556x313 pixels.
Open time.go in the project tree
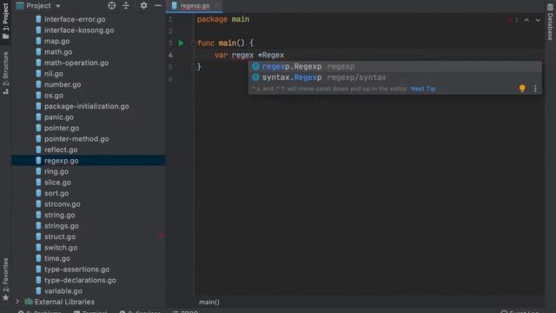(x=56, y=258)
